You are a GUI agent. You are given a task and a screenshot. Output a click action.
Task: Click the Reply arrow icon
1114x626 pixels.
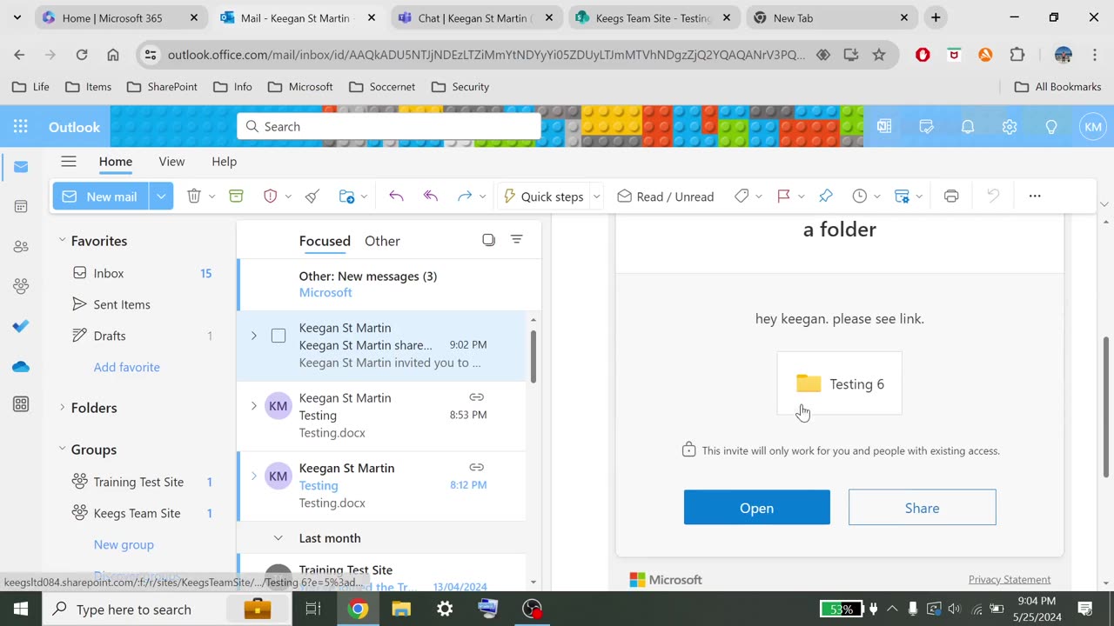point(396,196)
